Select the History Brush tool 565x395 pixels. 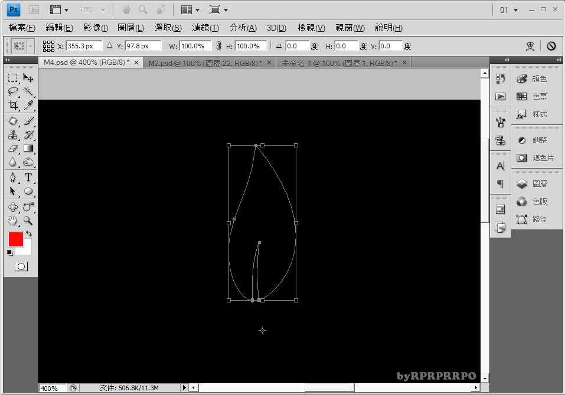pos(28,135)
